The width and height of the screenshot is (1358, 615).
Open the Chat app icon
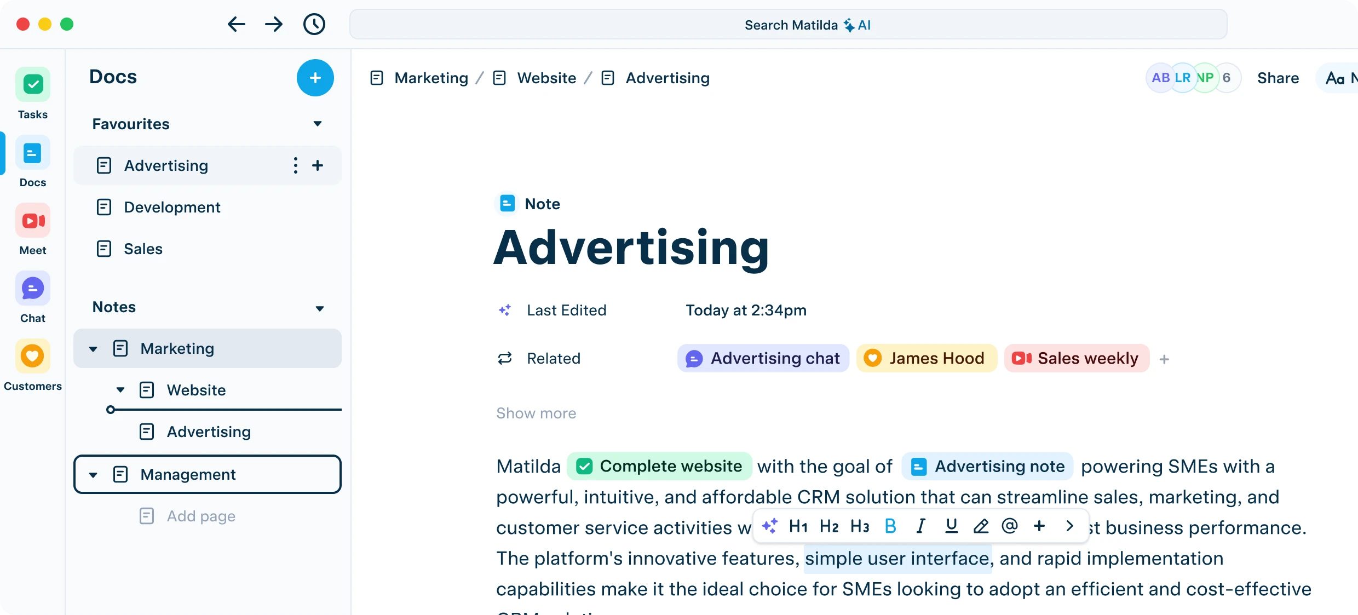[x=33, y=289]
